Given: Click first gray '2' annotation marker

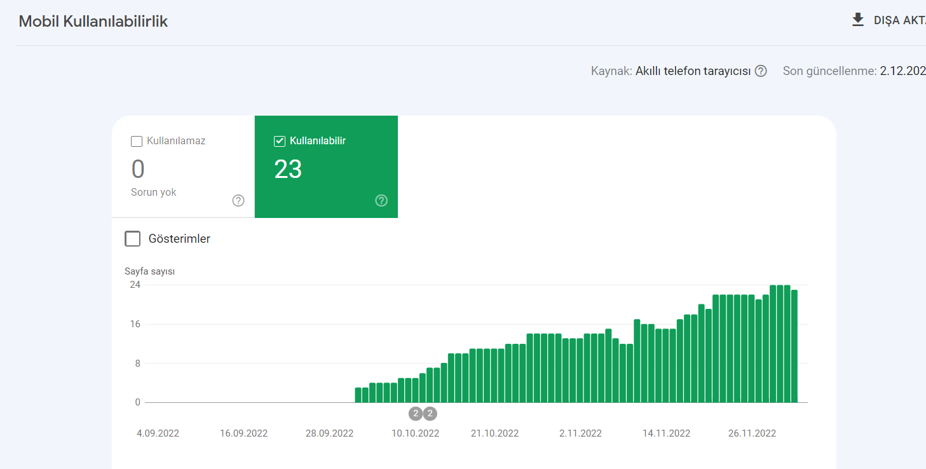Looking at the screenshot, I should (x=416, y=414).
